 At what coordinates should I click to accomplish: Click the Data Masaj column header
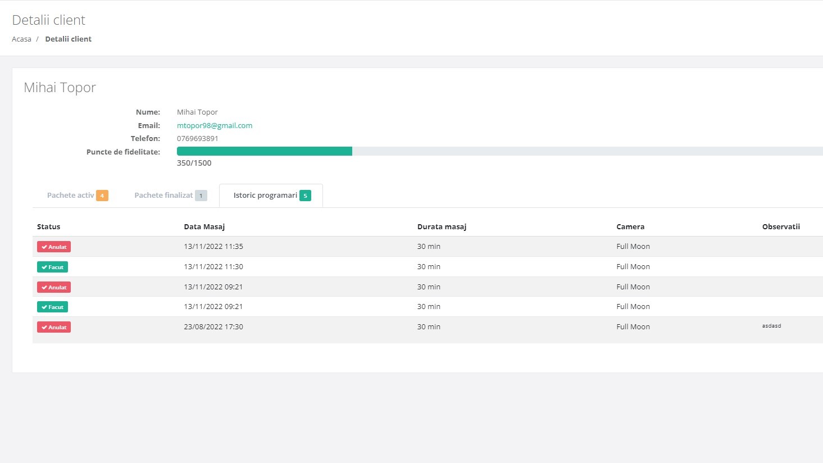[x=204, y=226]
